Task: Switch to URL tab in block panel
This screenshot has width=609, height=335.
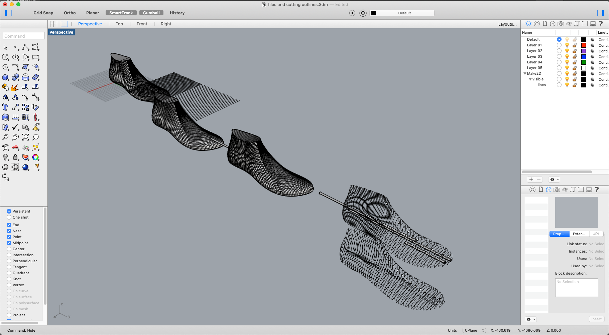Action: [596, 234]
